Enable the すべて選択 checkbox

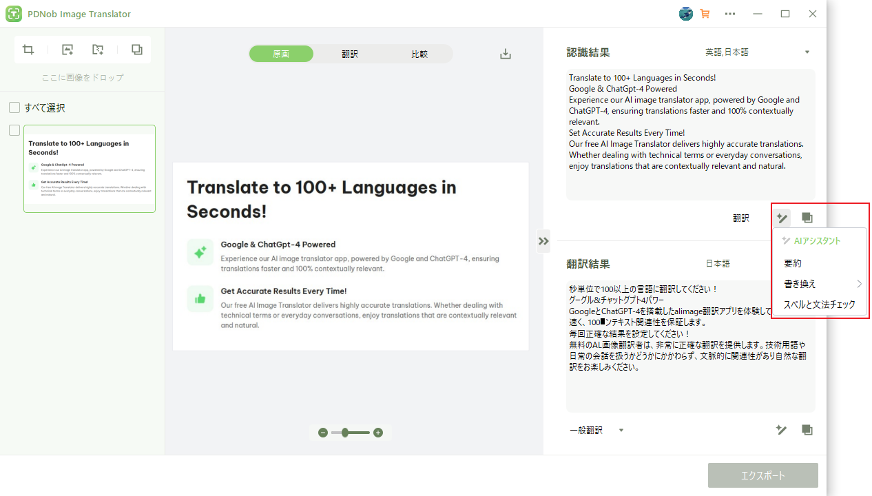click(x=14, y=107)
